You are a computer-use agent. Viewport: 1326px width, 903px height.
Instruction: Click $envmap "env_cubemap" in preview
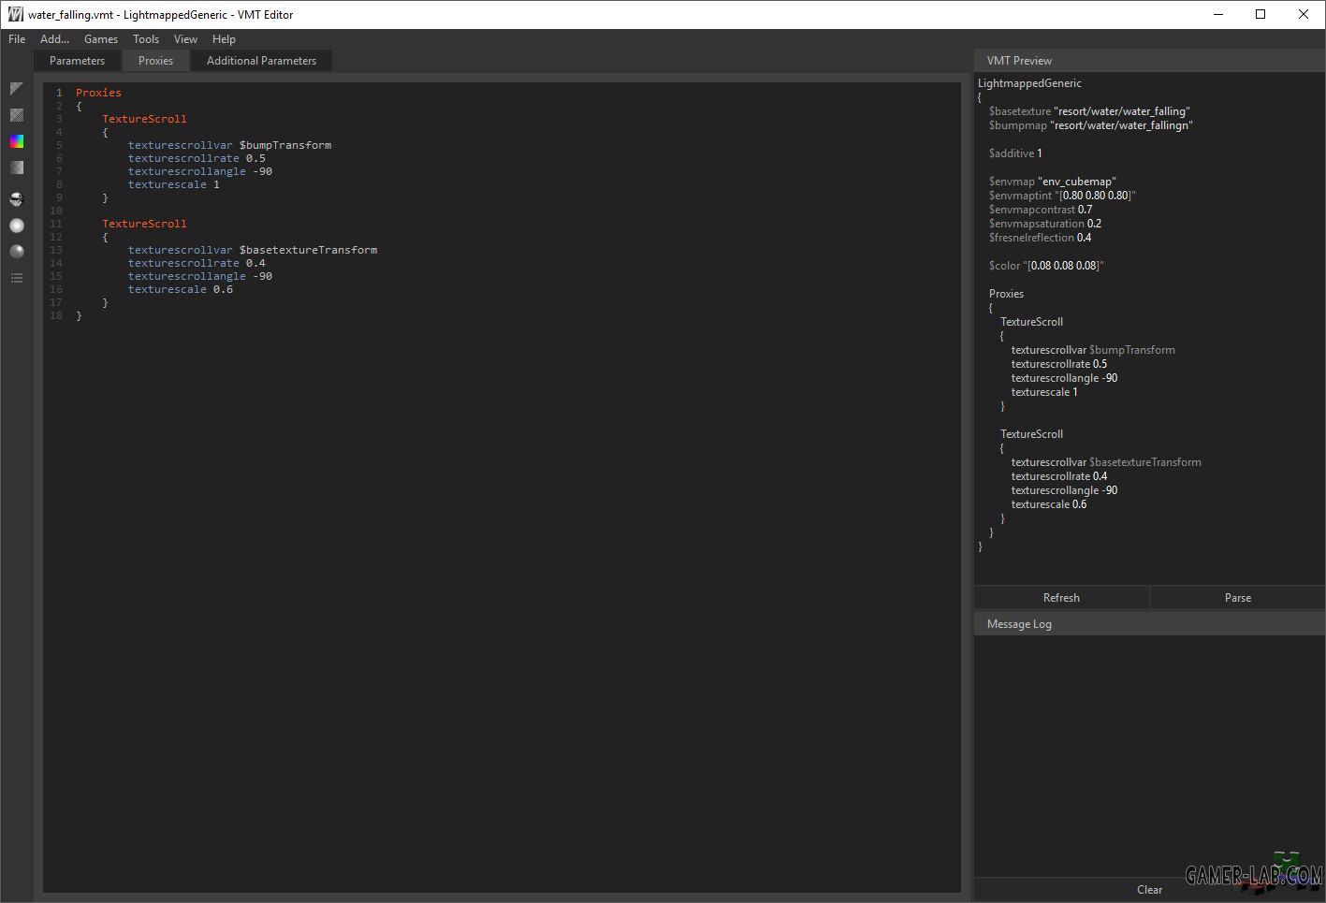[1053, 182]
